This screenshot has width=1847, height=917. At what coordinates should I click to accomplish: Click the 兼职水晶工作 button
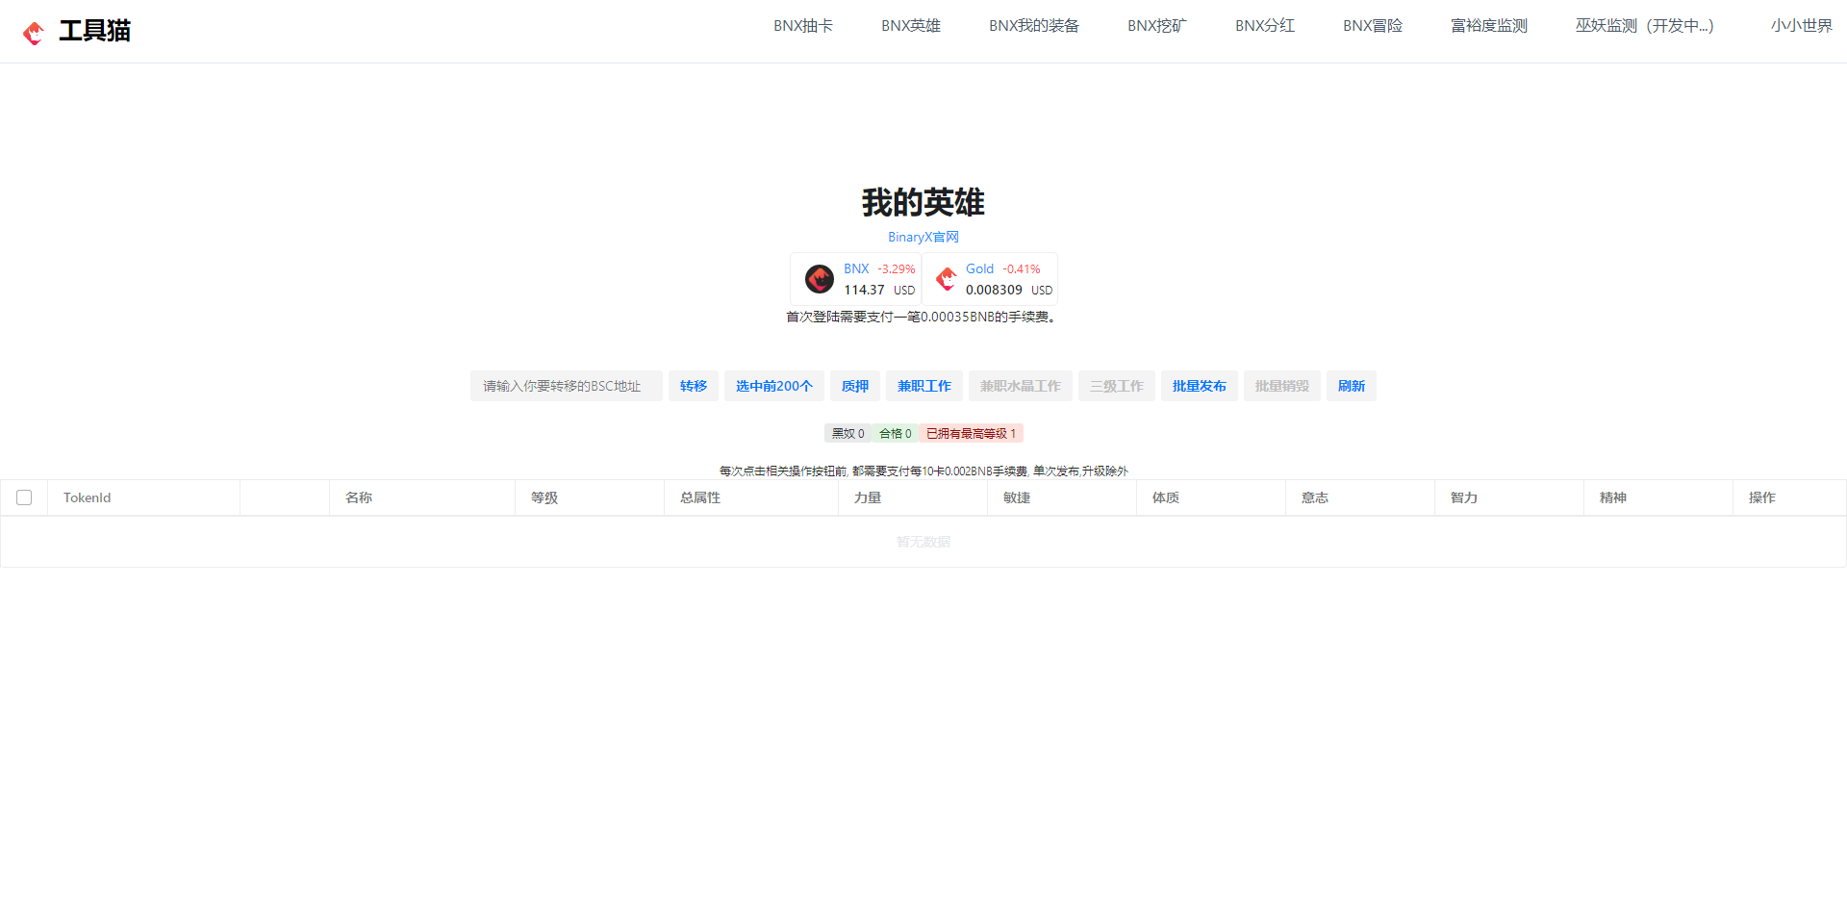[1021, 386]
